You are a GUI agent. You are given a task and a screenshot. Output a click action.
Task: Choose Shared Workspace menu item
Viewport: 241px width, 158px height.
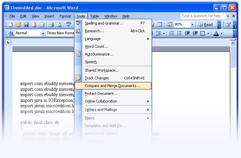[113, 70]
